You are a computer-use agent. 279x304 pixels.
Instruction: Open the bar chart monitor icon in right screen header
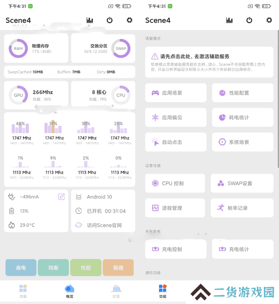pos(229,20)
